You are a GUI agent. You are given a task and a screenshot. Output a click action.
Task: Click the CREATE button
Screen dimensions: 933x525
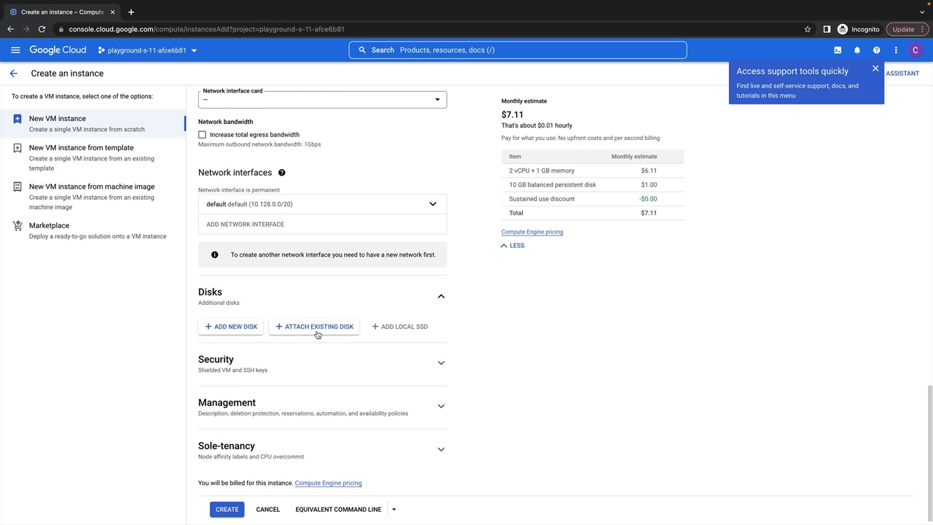(x=227, y=510)
